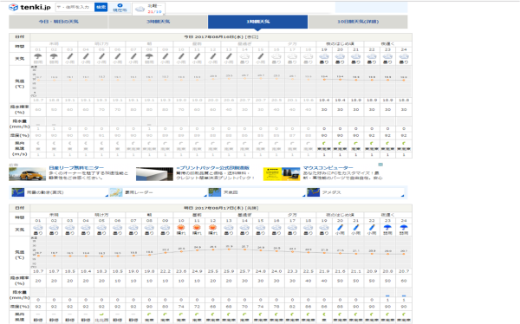Click tomorrow's 19時 wind direction arrow

(x=324, y=314)
